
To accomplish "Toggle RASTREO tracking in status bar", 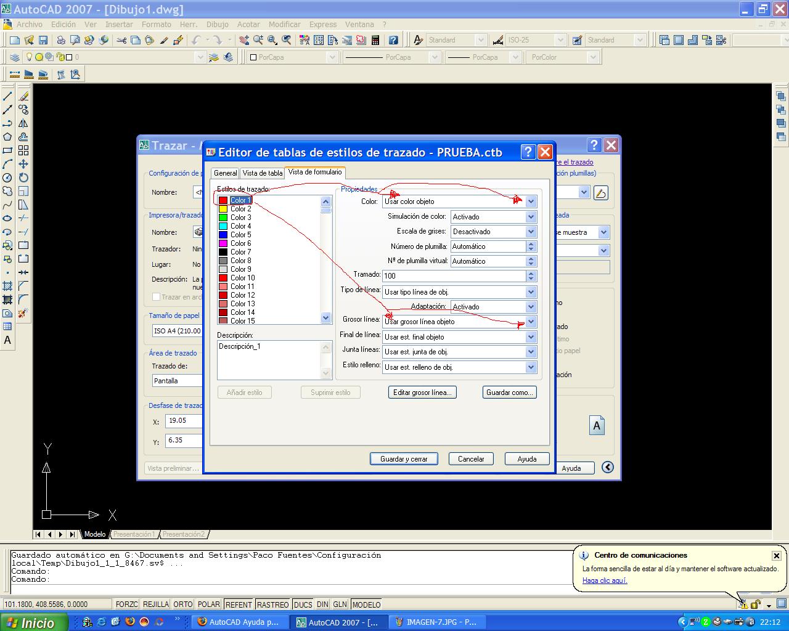I will pyautogui.click(x=272, y=605).
